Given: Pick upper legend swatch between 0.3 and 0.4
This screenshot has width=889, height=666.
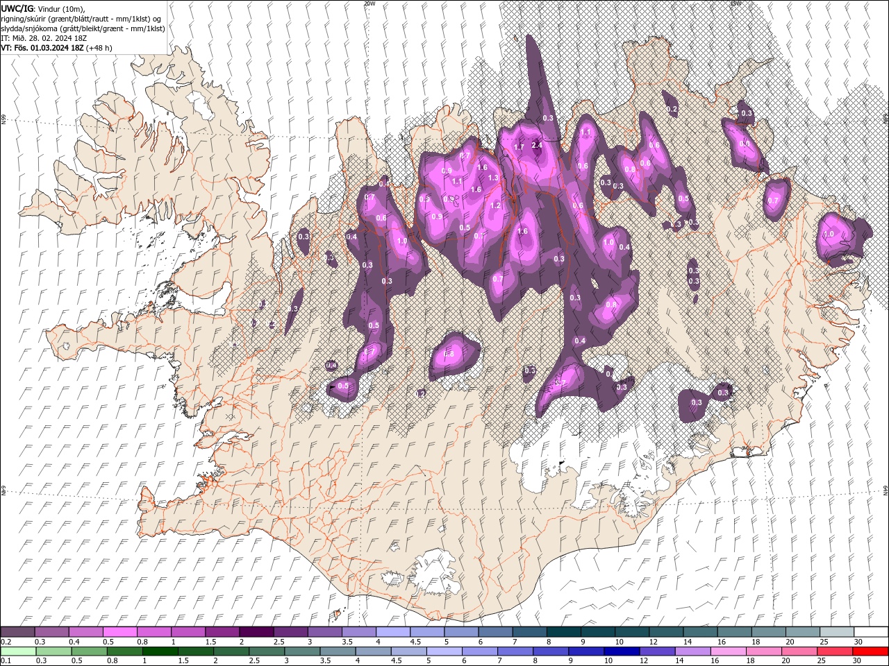Looking at the screenshot, I should [x=52, y=632].
